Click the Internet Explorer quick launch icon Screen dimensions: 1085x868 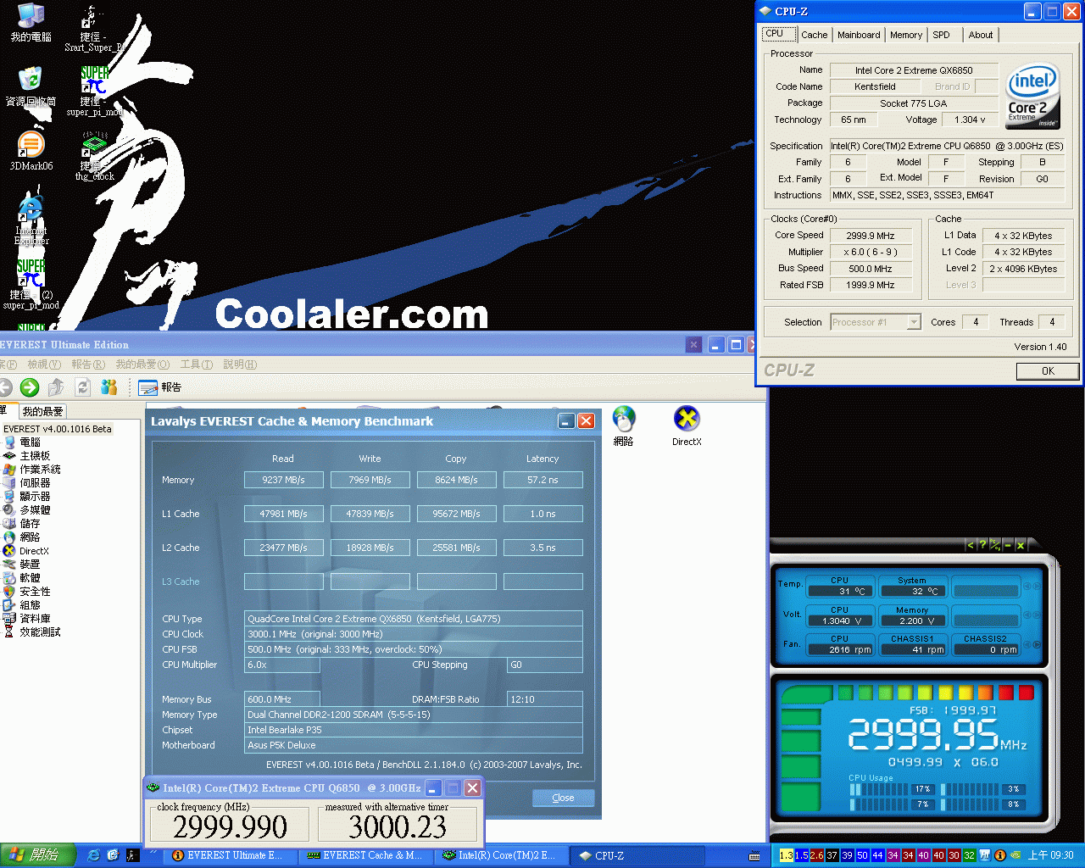(94, 855)
